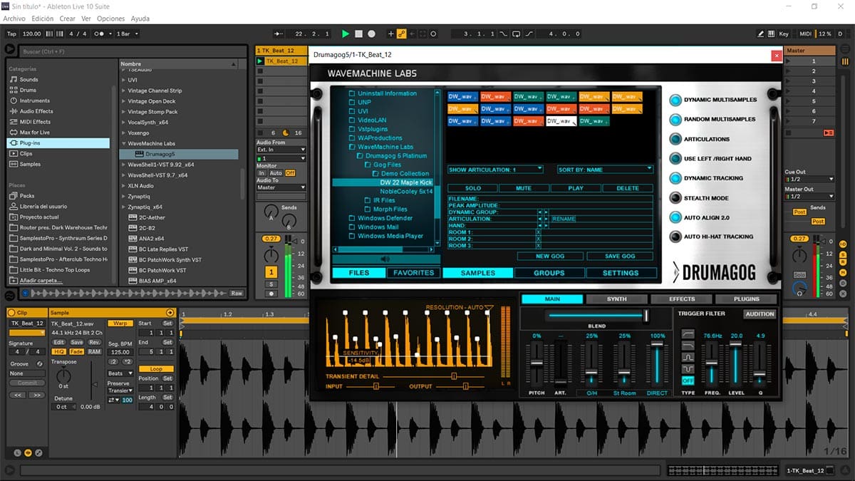Open the Sort By Name dropdown

[605, 170]
